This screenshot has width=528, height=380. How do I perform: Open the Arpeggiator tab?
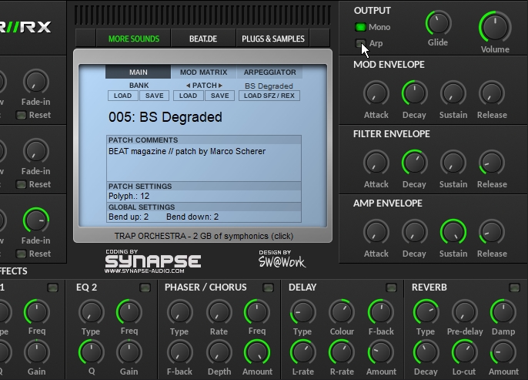pyautogui.click(x=269, y=72)
